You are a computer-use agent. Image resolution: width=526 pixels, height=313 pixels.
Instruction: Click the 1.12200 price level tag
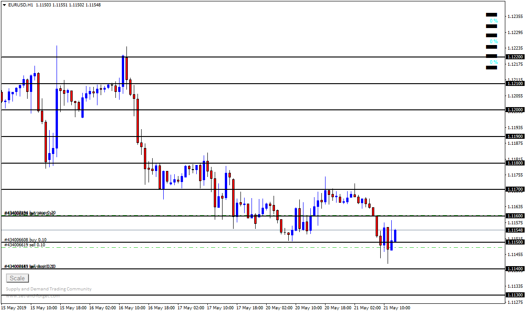(514, 57)
